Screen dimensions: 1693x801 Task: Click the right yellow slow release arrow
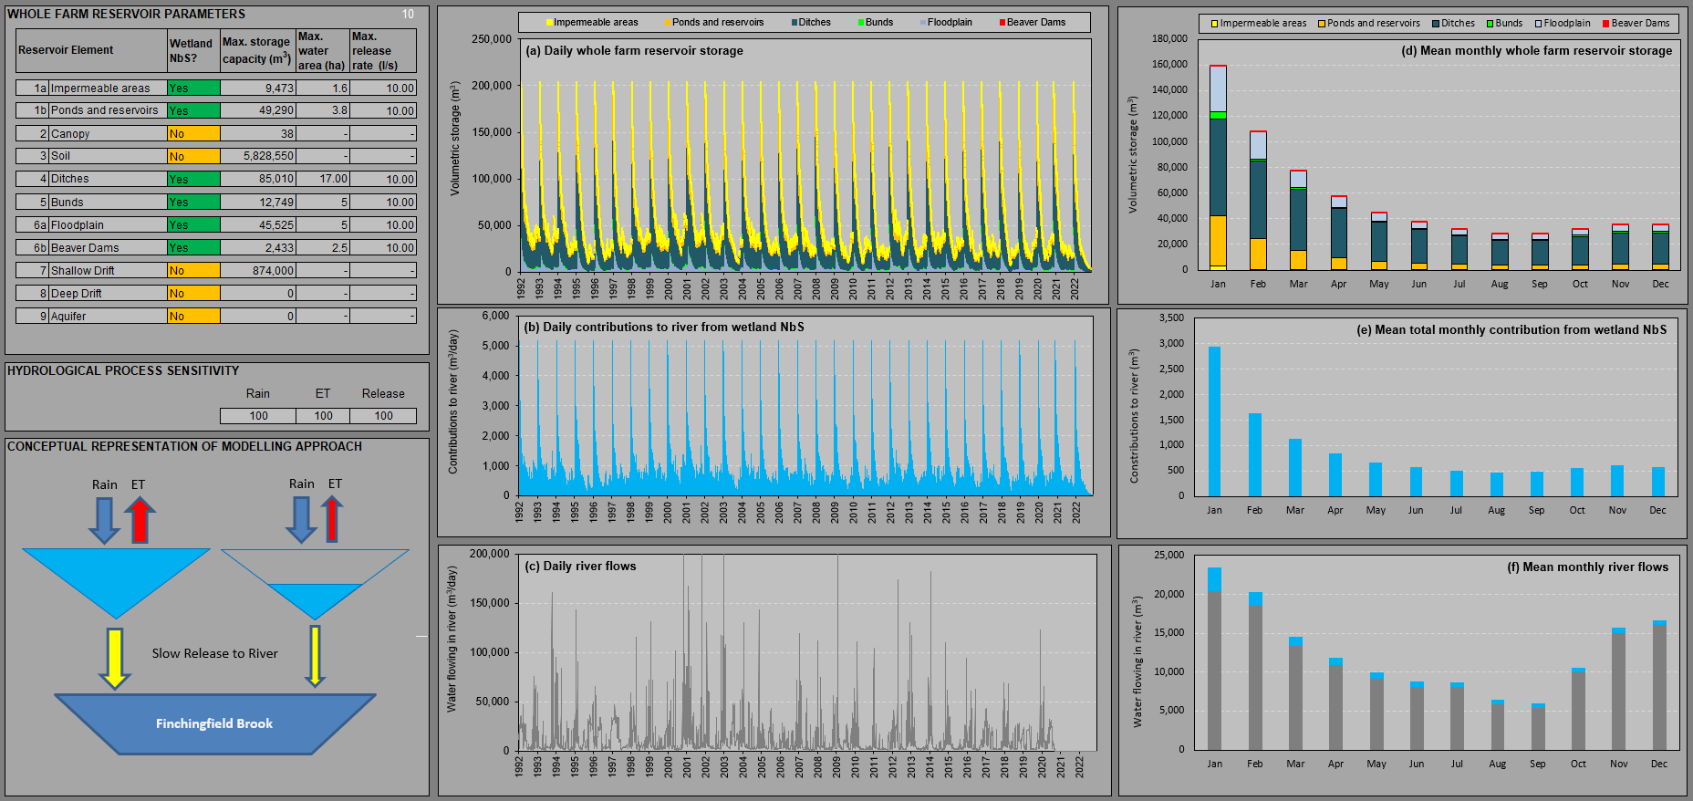[315, 655]
